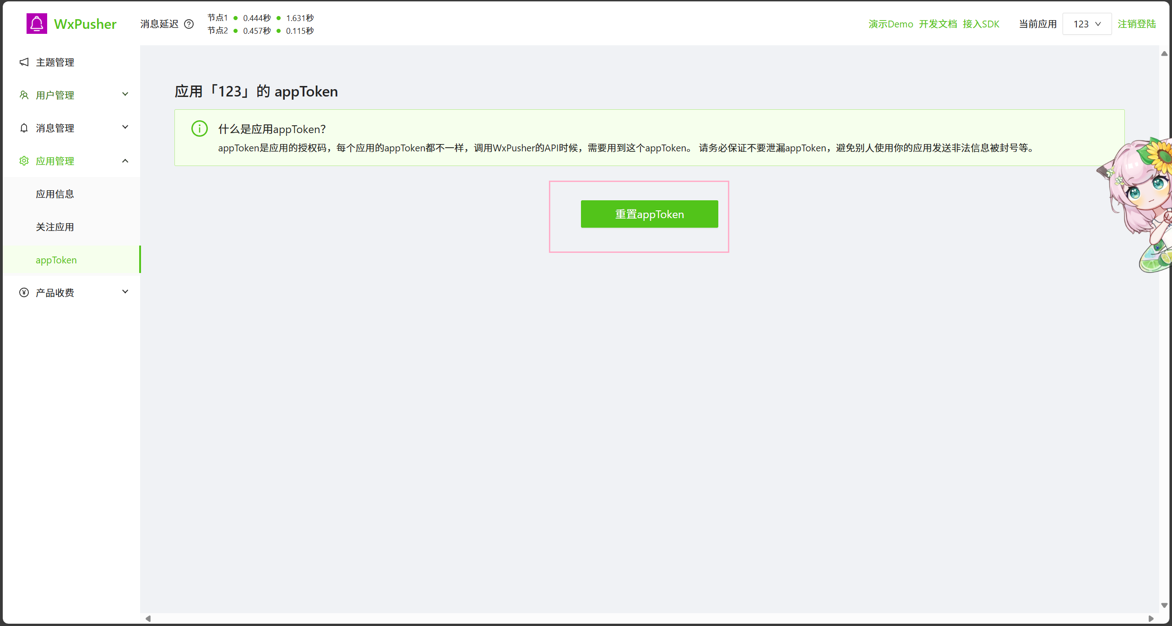This screenshot has width=1172, height=626.
Task: Open the 演示Demo link
Action: (x=890, y=24)
